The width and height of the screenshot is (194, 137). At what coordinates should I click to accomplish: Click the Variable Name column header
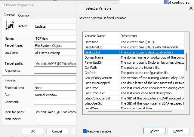coord(101,36)
